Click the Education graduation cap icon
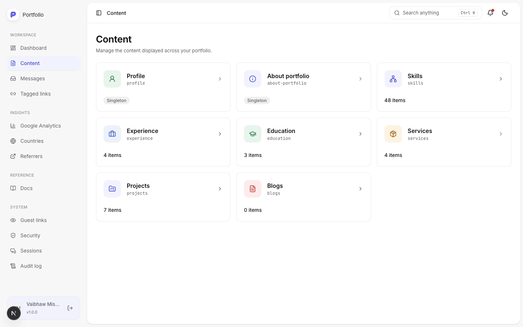The image size is (523, 327). [x=253, y=134]
